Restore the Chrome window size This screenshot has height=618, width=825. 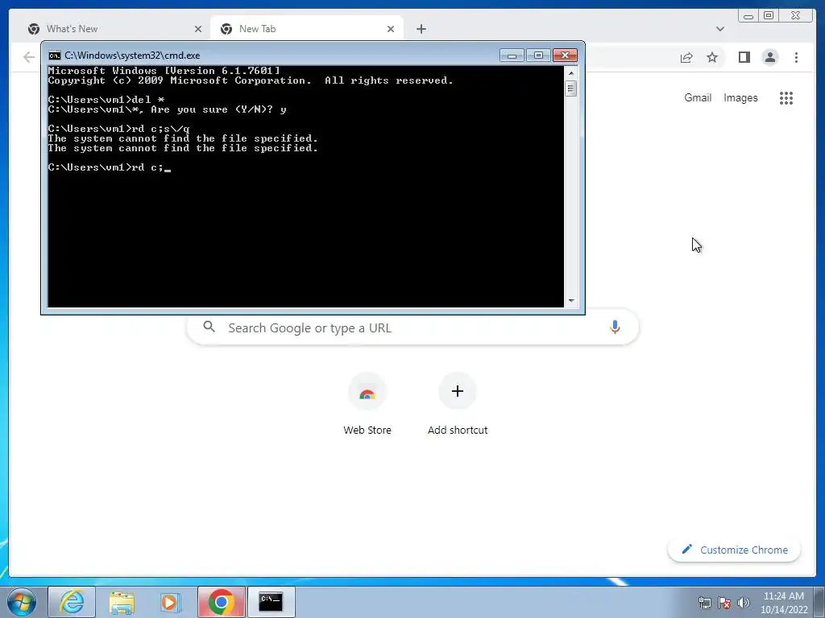tap(769, 16)
